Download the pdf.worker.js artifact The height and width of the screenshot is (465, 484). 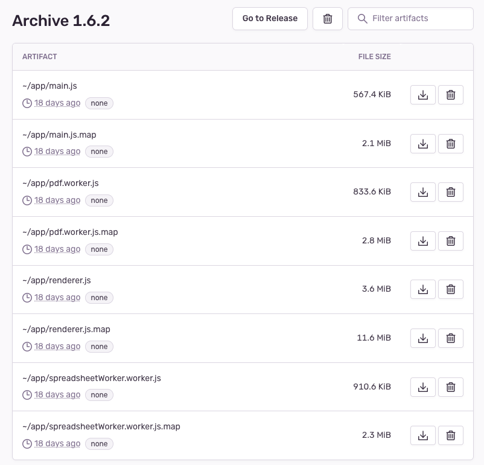pos(422,192)
